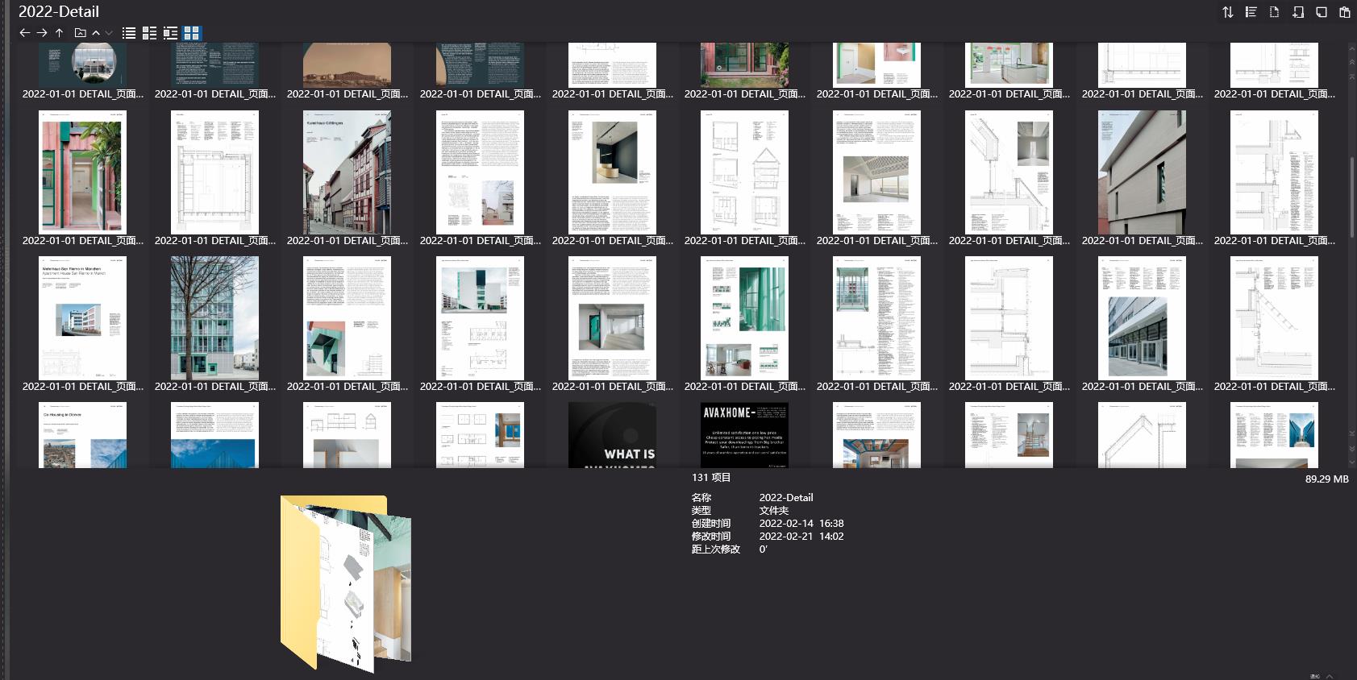Click the greyed down chevron beside the folder icon
This screenshot has height=680, width=1357.
coord(109,33)
